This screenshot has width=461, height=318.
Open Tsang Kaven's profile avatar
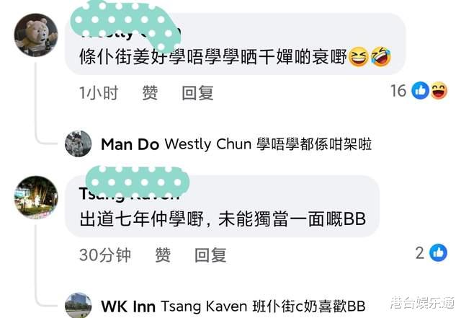(x=36, y=198)
